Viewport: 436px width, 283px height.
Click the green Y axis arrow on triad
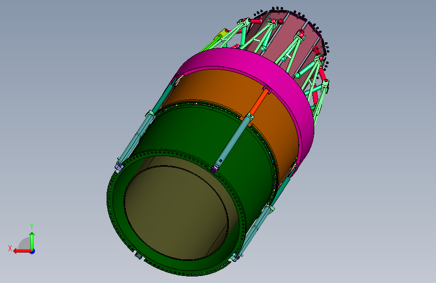pyautogui.click(x=32, y=241)
